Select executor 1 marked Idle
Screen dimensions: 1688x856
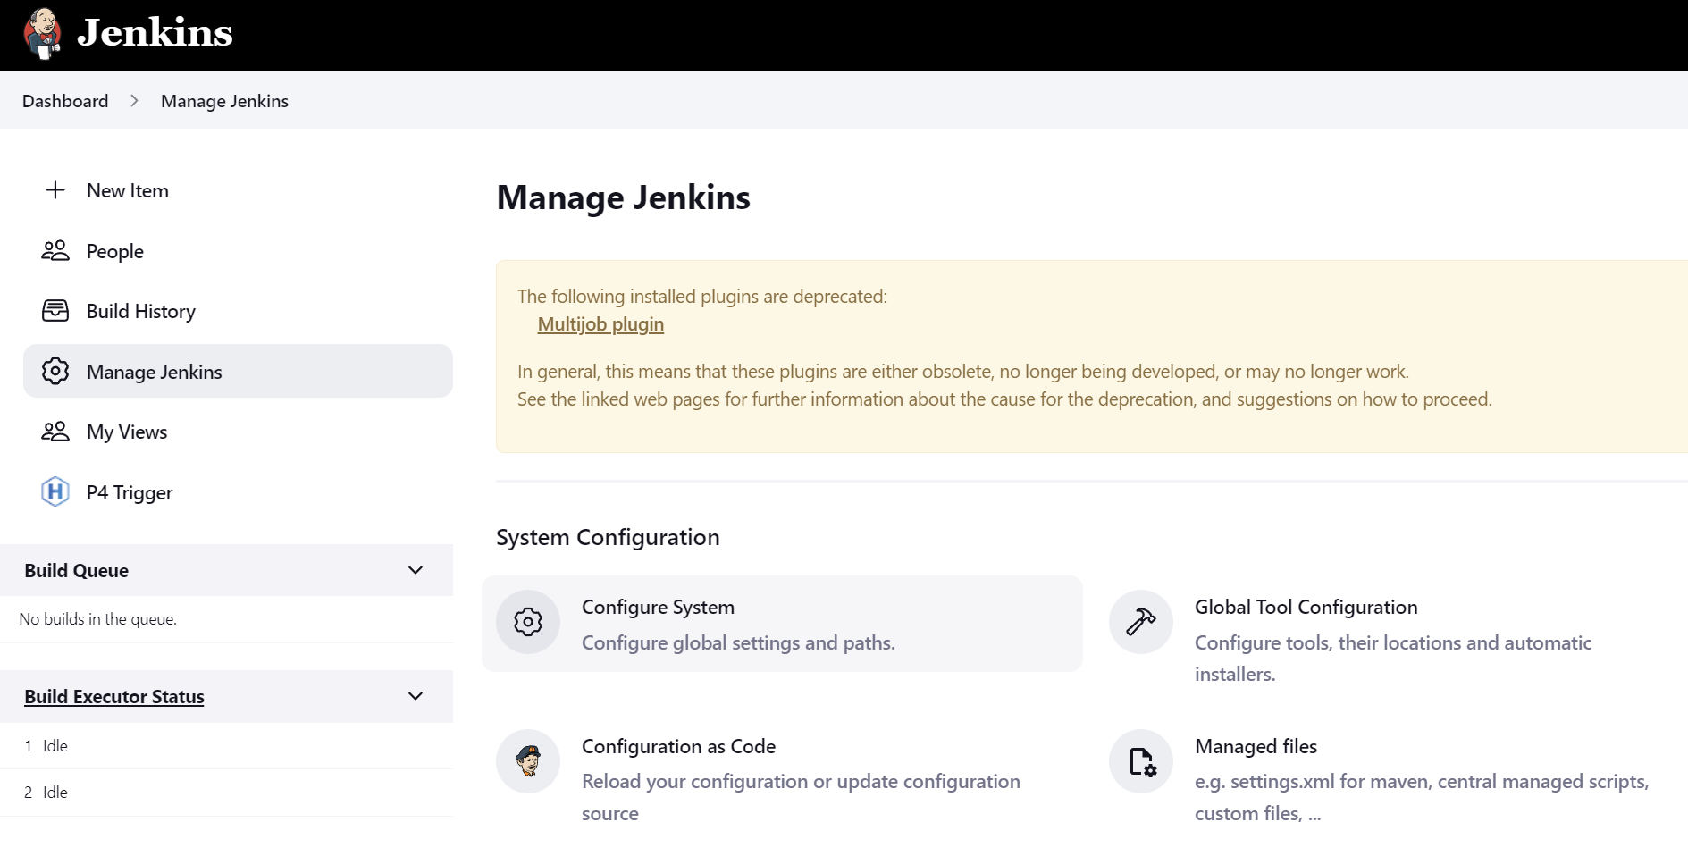click(55, 745)
